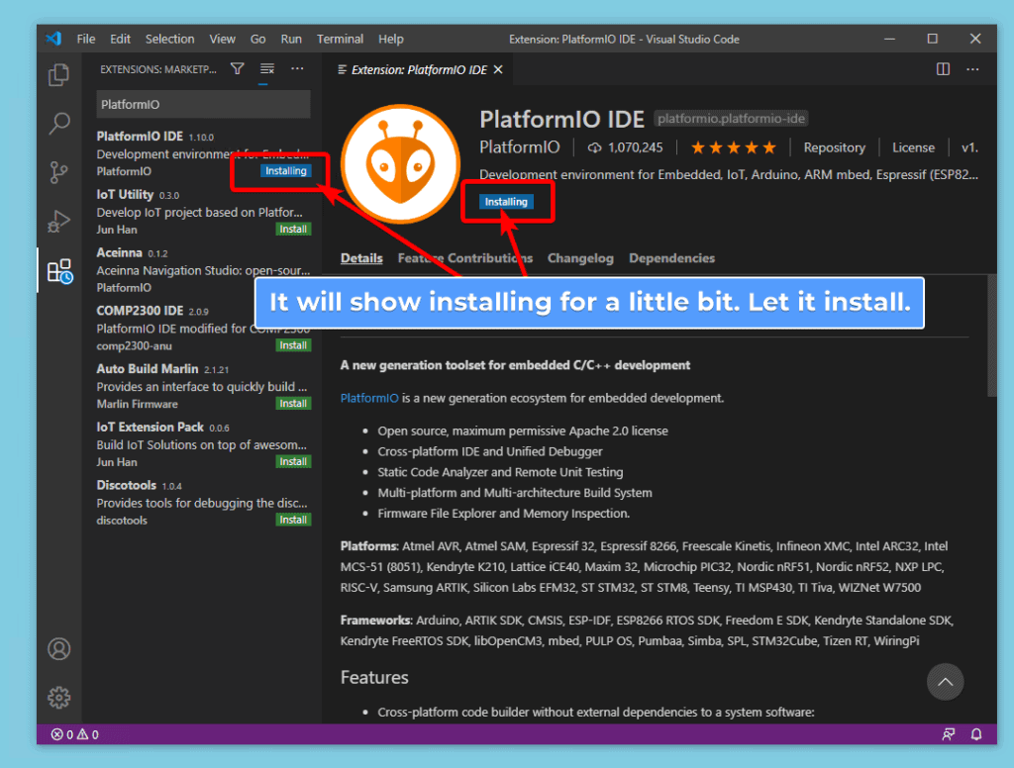Click the EXTENSIONS: MARKETPLACE panel title
Screen dimensions: 1014x768
(x=158, y=69)
